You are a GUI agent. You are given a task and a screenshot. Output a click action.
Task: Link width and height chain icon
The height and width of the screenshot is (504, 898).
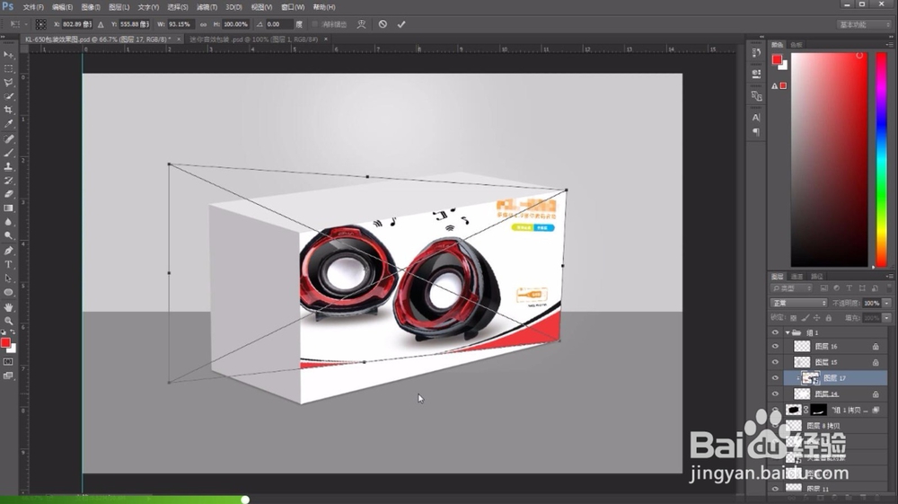tap(203, 24)
